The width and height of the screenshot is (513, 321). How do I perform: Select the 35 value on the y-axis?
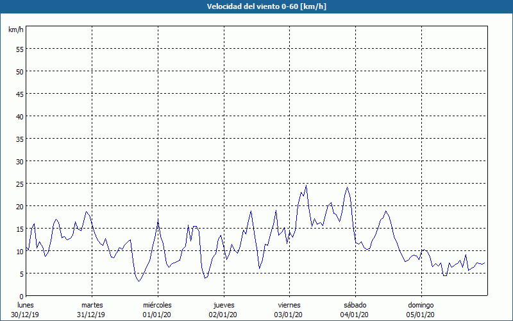click(20, 139)
